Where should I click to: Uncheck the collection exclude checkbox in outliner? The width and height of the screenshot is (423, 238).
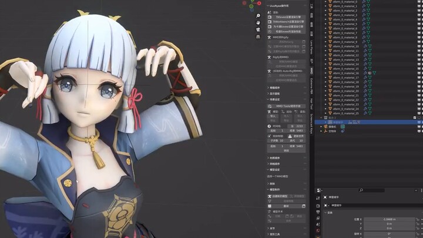pos(415,118)
